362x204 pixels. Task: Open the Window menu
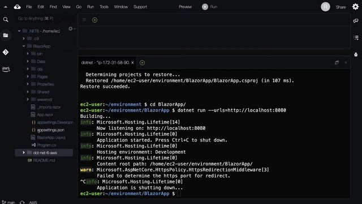pyautogui.click(x=120, y=7)
